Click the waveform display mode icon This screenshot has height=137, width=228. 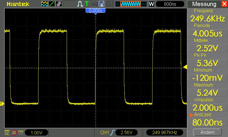(44, 4)
